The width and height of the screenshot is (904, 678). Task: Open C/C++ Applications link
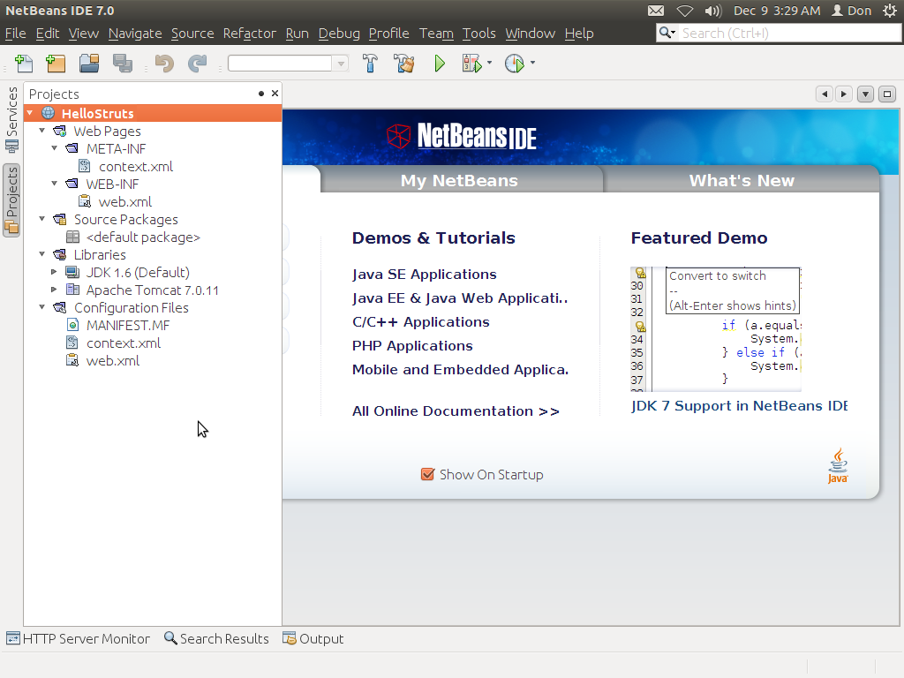coord(421,321)
